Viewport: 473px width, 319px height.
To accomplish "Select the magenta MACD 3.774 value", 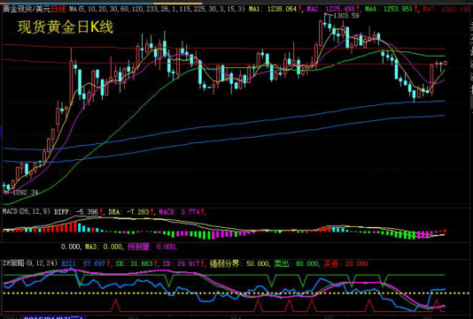I will (x=182, y=212).
